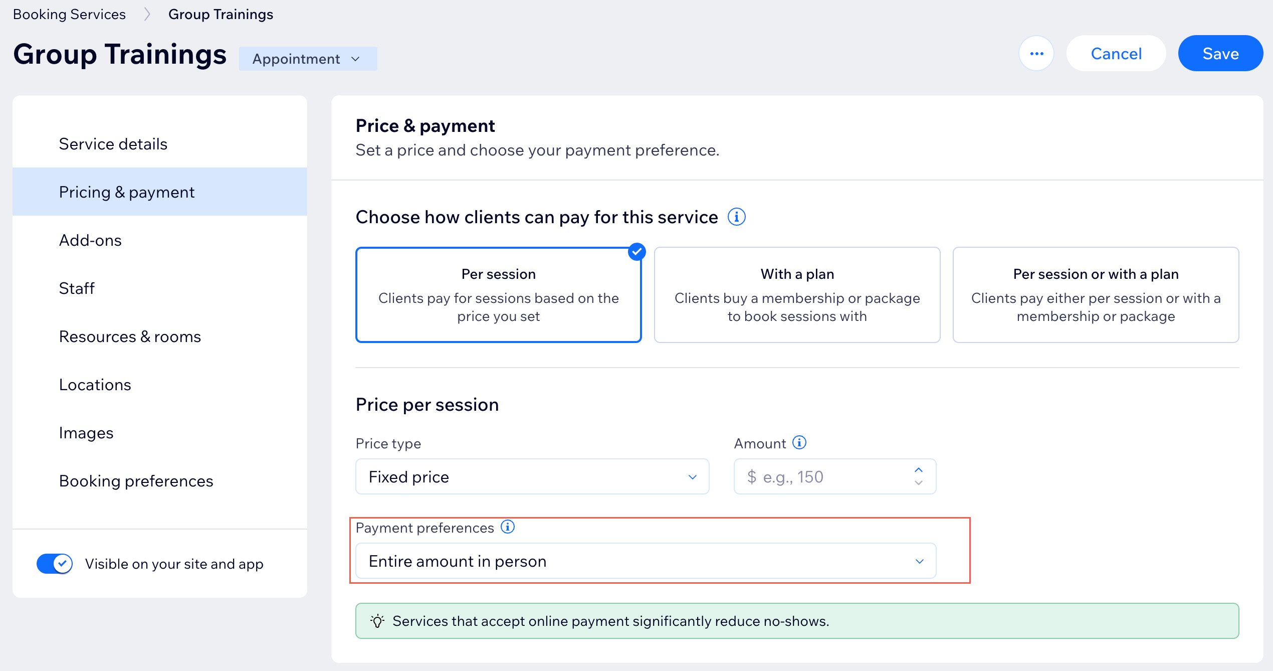The height and width of the screenshot is (671, 1273).
Task: Toggle Visible on your site and app
Action: 55,564
